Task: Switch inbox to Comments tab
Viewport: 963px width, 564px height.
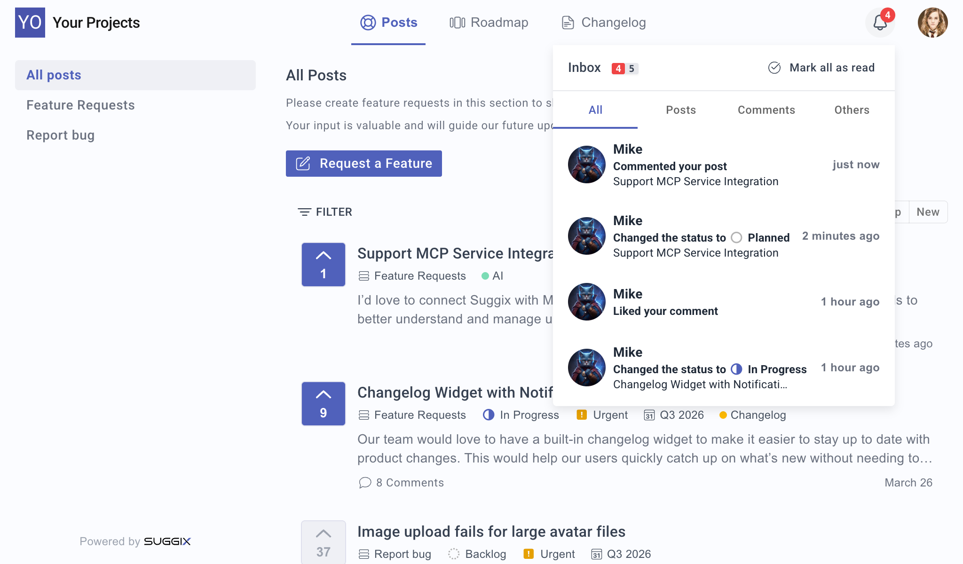Action: (766, 110)
